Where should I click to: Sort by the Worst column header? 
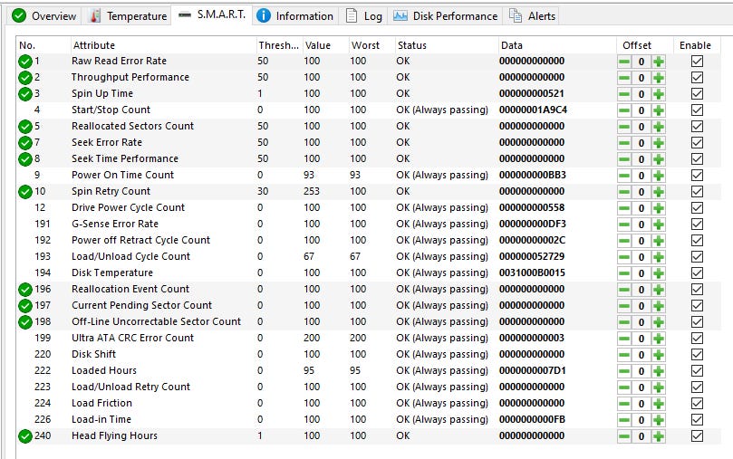371,45
